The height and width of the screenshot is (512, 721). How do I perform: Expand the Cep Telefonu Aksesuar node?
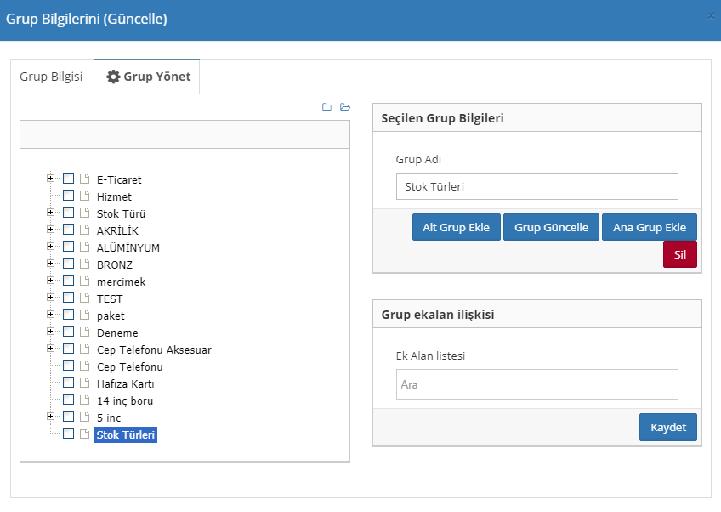click(x=51, y=349)
